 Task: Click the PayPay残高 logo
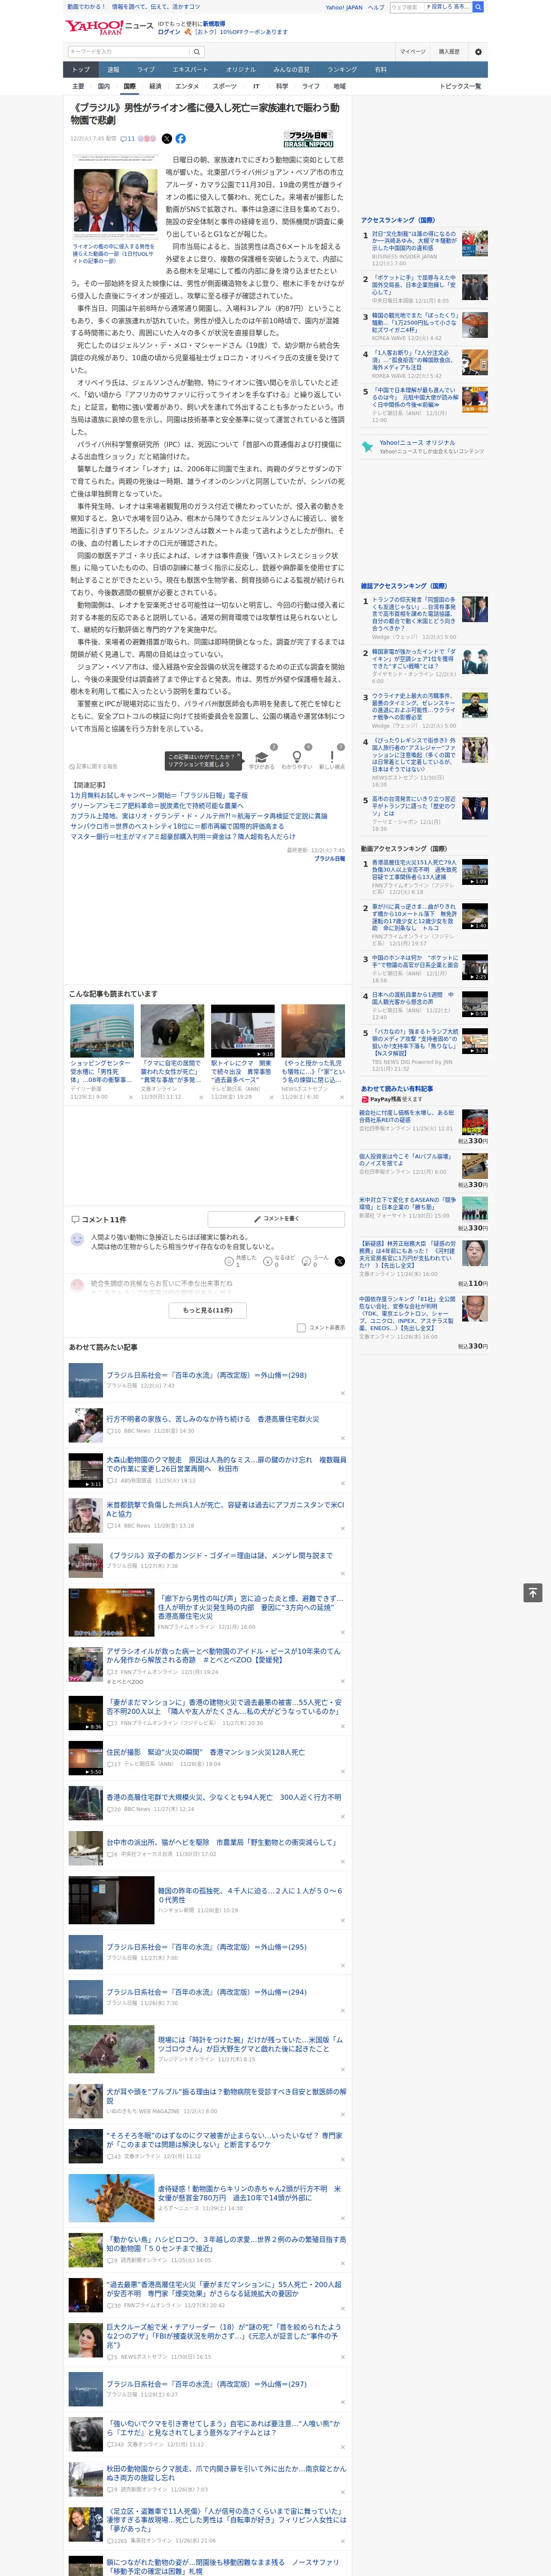point(382,1099)
